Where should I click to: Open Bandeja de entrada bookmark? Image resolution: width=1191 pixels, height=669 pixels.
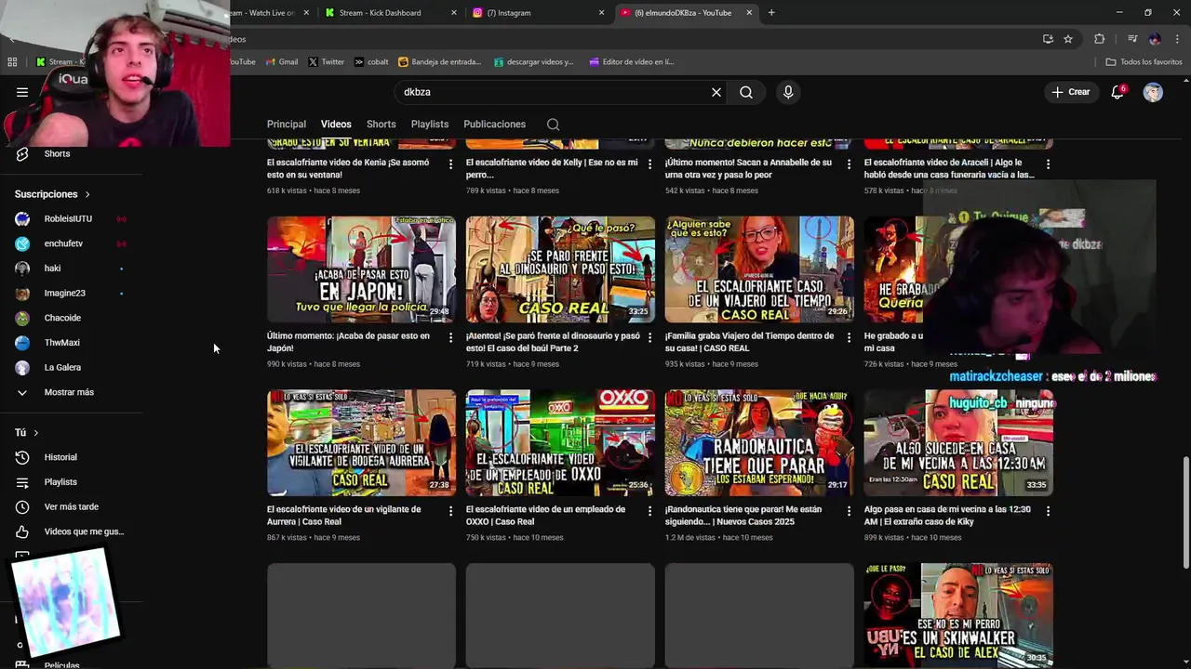point(440,62)
